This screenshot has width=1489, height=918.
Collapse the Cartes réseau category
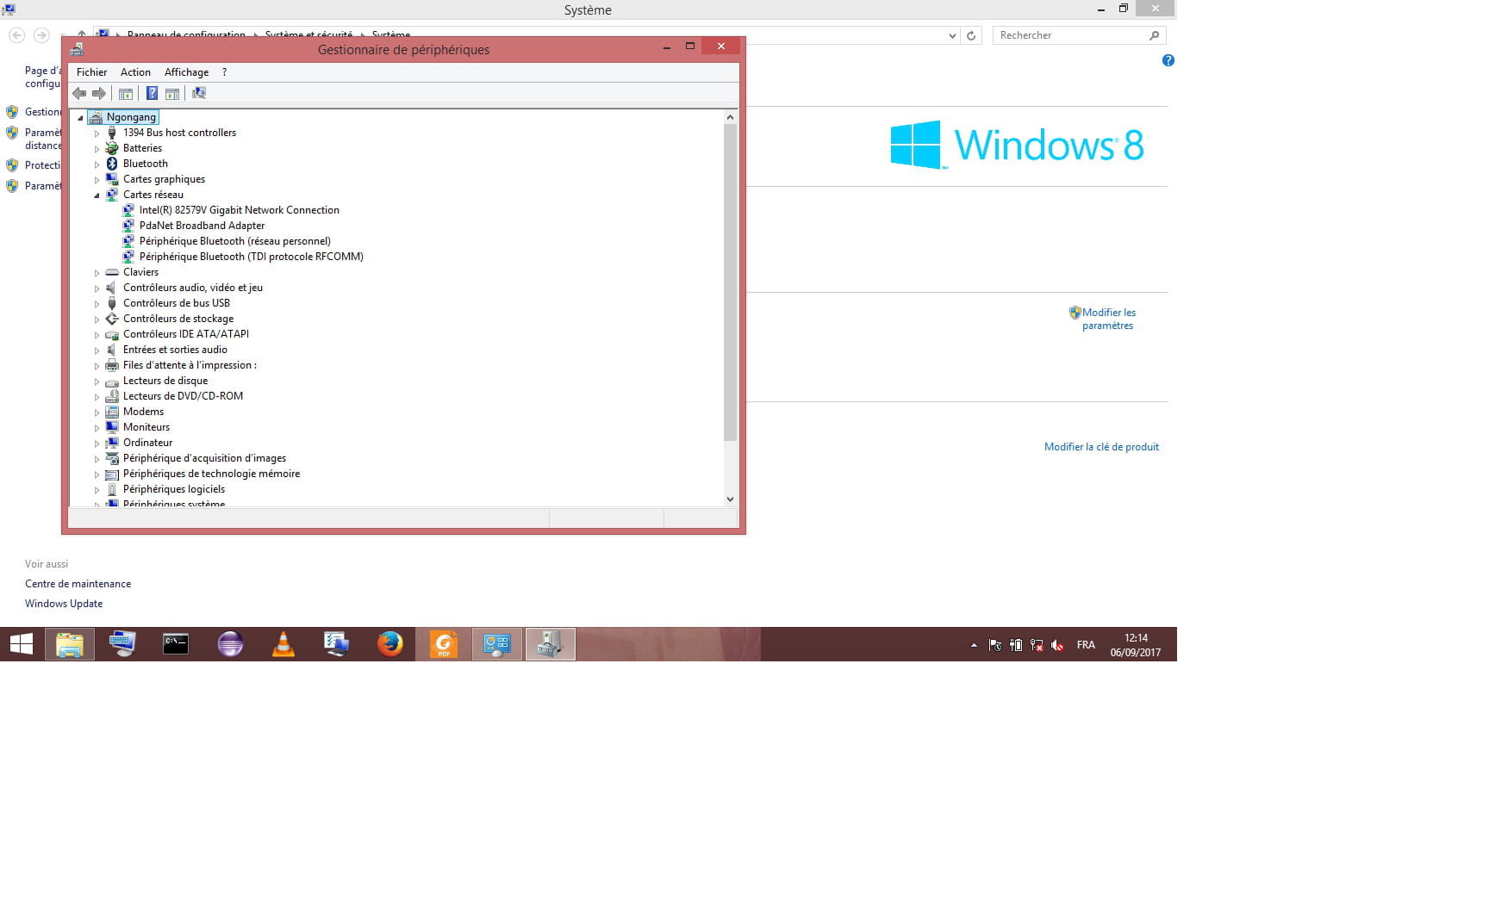(x=97, y=195)
